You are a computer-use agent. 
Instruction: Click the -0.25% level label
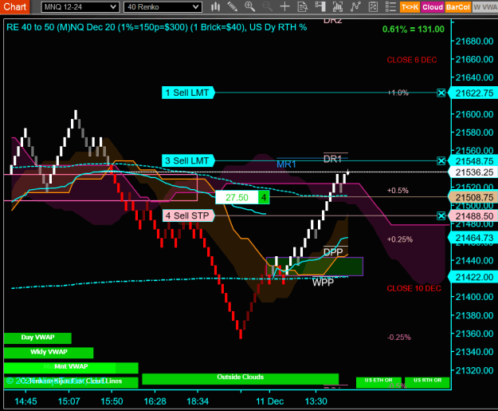(x=398, y=338)
